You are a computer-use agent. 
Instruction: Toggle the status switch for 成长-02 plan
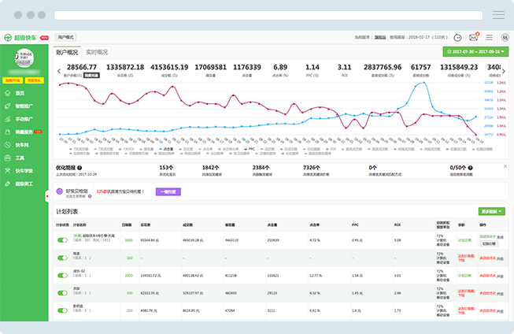click(62, 275)
